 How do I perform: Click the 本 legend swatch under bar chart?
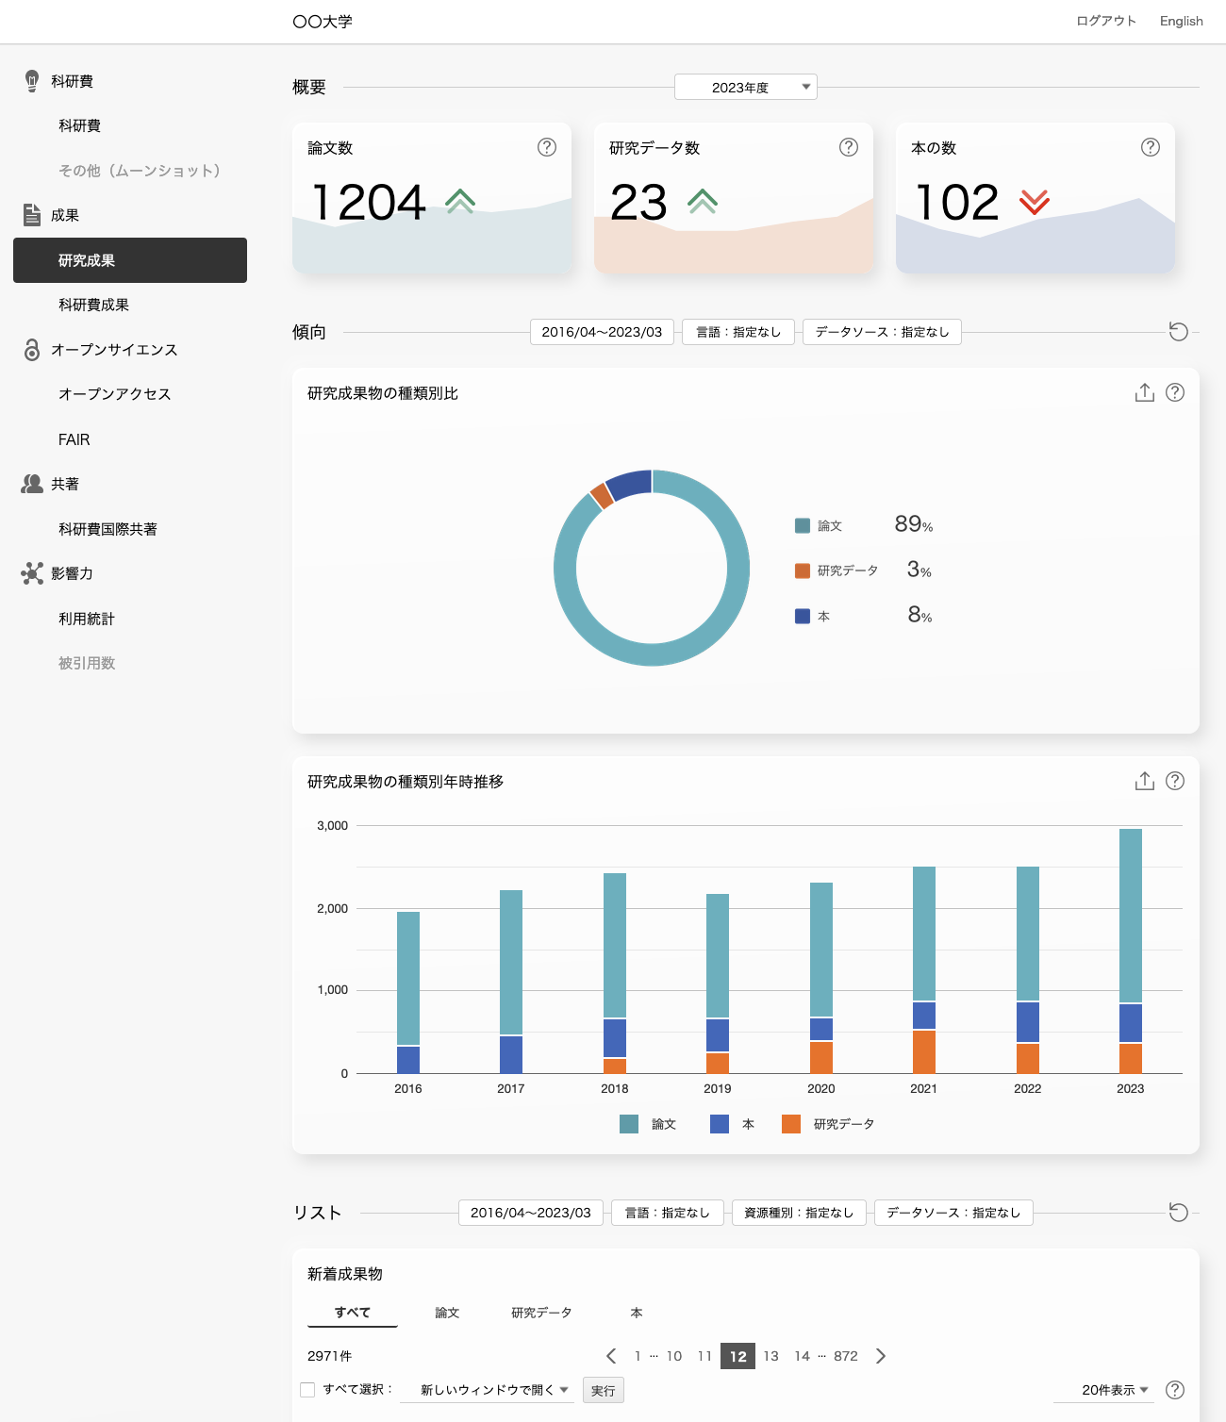[x=720, y=1124]
